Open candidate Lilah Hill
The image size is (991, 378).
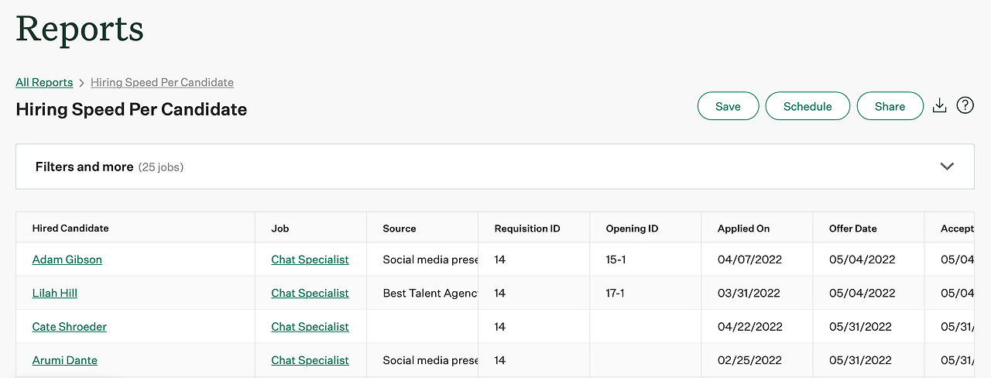point(55,293)
